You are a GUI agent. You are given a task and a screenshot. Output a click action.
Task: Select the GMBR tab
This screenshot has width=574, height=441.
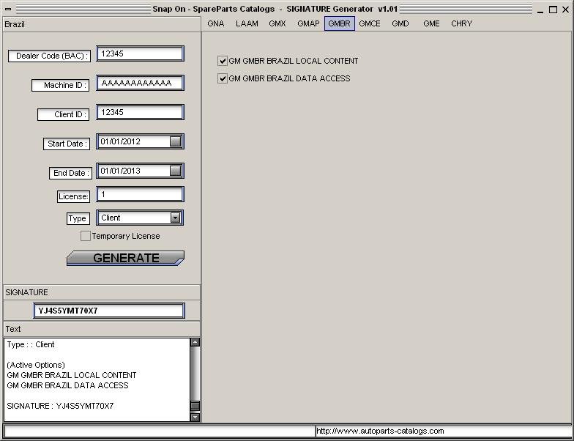[340, 23]
